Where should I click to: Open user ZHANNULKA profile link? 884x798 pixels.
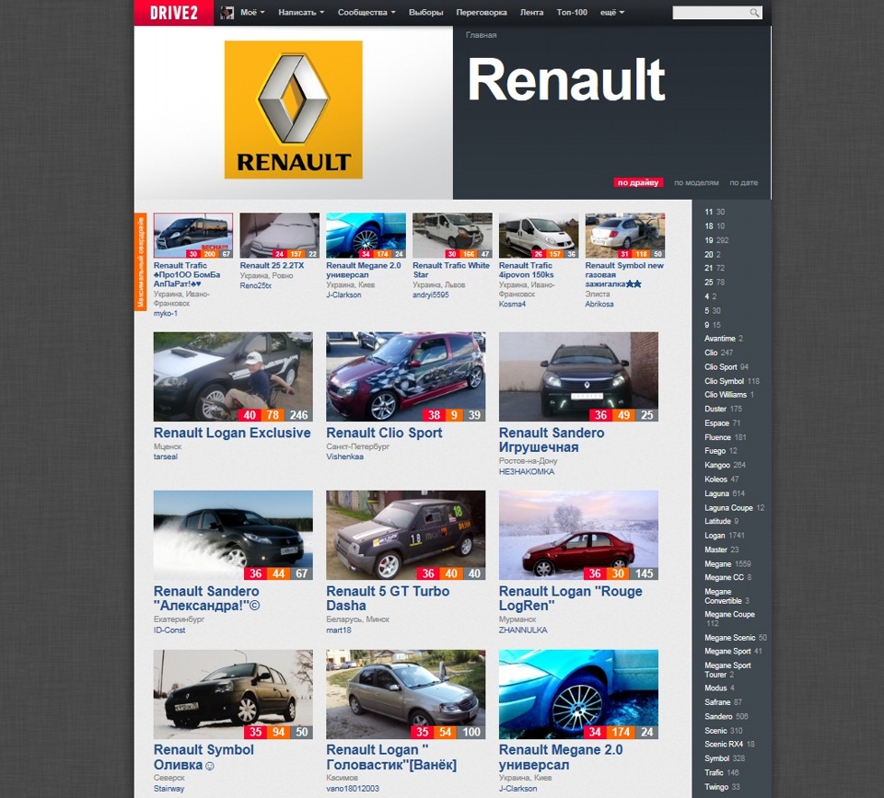(523, 630)
